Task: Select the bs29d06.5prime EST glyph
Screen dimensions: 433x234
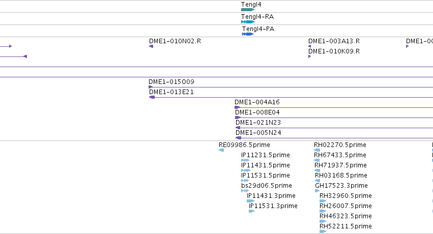Action: tap(245, 191)
